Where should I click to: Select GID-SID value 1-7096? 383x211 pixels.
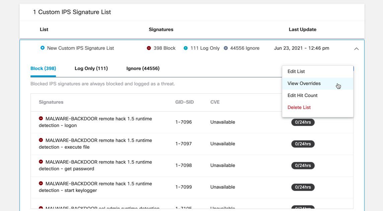point(183,122)
